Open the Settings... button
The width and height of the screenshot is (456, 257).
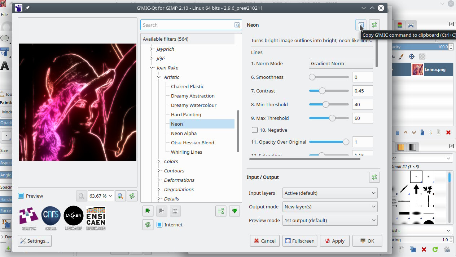[x=35, y=241]
